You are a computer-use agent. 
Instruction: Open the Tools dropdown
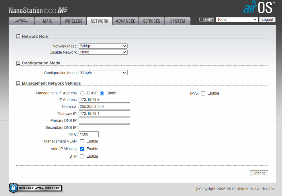(x=237, y=19)
